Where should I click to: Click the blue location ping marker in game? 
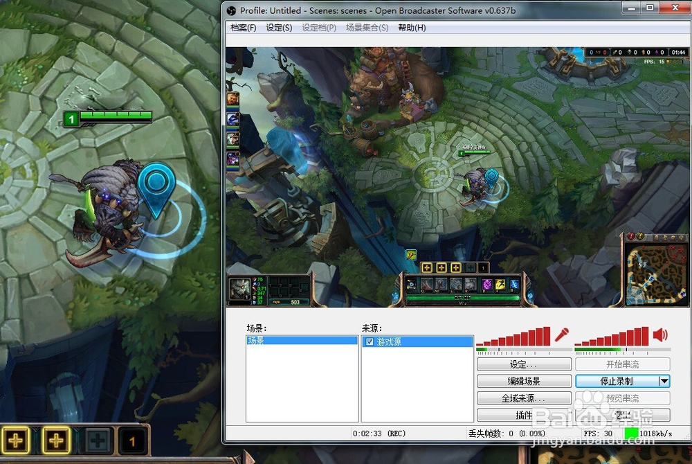coord(156,189)
